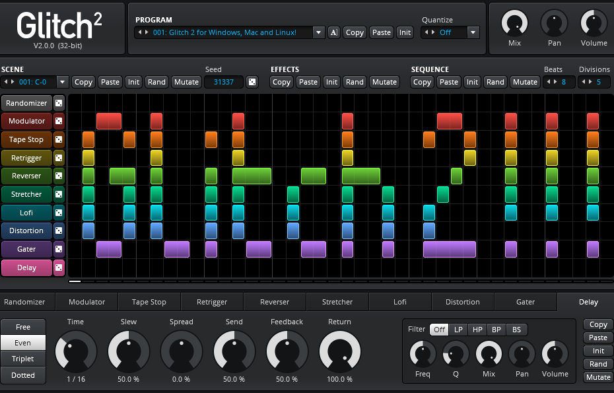
Task: Click the master Pan knob
Action: pyautogui.click(x=554, y=24)
